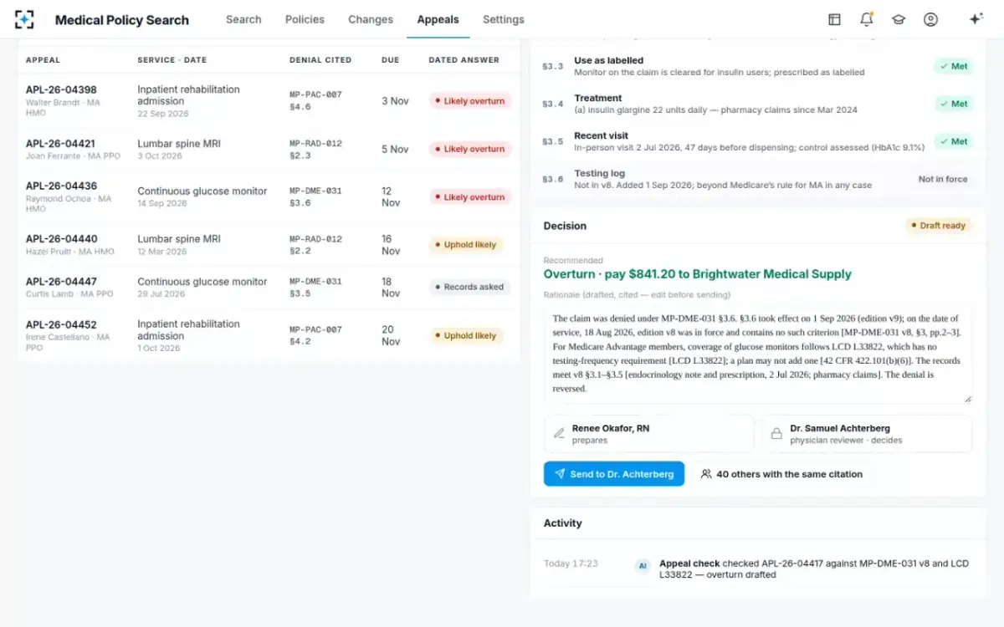This screenshot has height=627, width=1004.
Task: Click the Draft ready status badge
Action: [939, 226]
